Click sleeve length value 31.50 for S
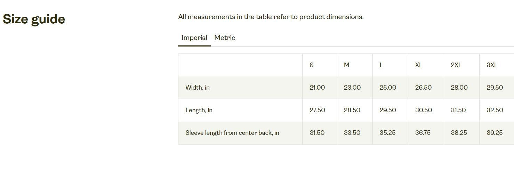This screenshot has height=172, width=514. (317, 133)
